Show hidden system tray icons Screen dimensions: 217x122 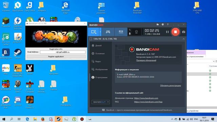pos(172,119)
